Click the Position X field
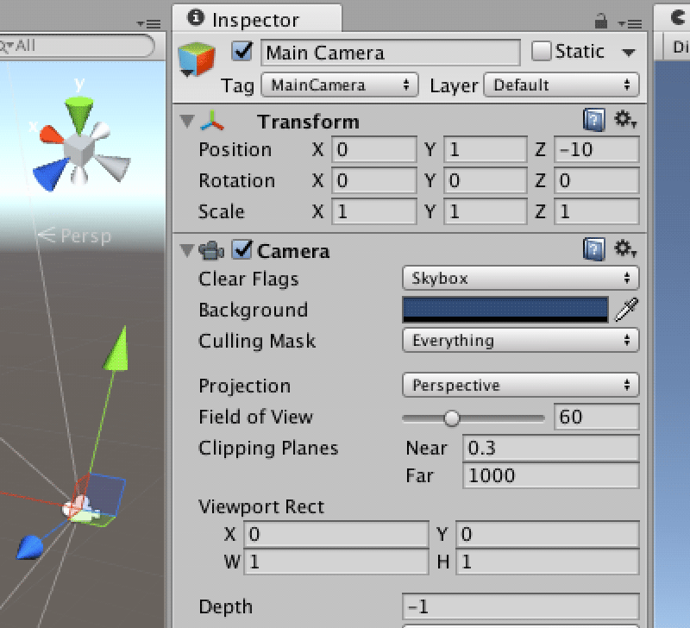Viewport: 690px width, 628px height. tap(373, 149)
